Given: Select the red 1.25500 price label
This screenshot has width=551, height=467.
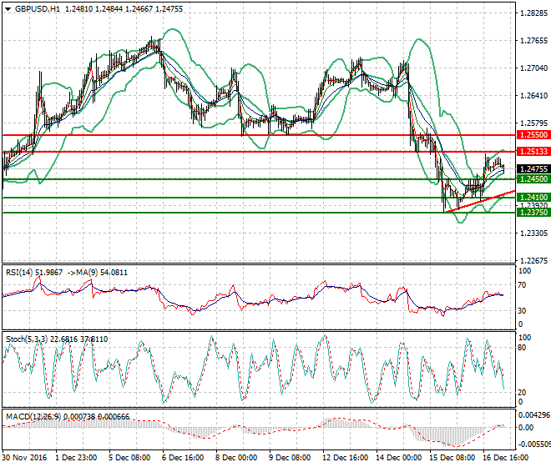Looking at the screenshot, I should pyautogui.click(x=533, y=135).
